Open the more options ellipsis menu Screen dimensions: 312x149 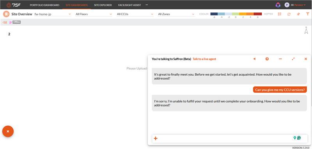coord(147,5)
